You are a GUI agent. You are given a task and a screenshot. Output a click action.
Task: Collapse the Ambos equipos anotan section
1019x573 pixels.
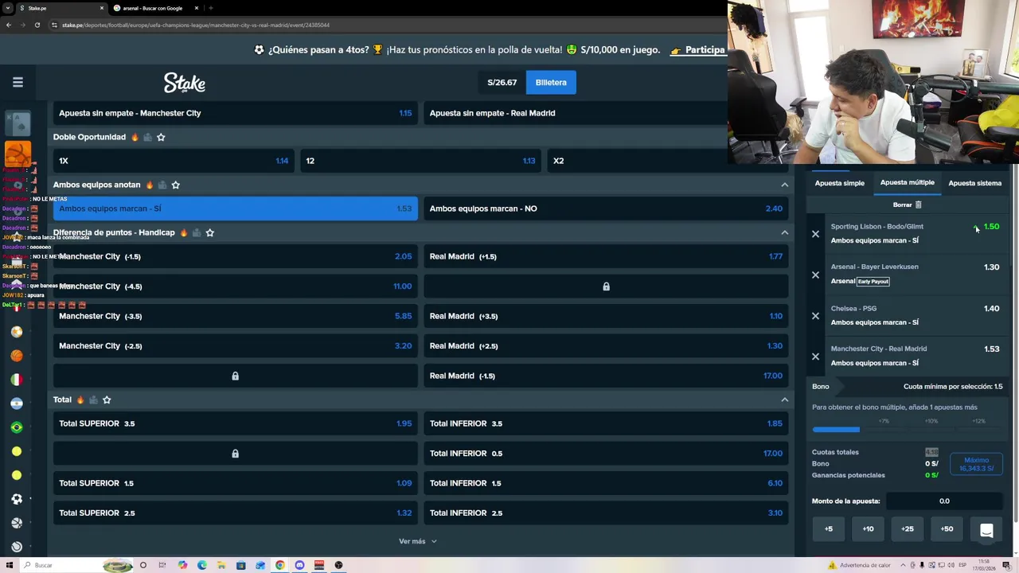coord(784,185)
